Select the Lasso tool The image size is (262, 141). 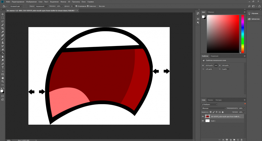pyautogui.click(x=3, y=21)
